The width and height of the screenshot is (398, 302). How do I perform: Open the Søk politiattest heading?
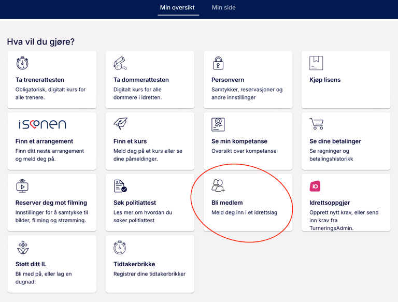click(x=135, y=203)
